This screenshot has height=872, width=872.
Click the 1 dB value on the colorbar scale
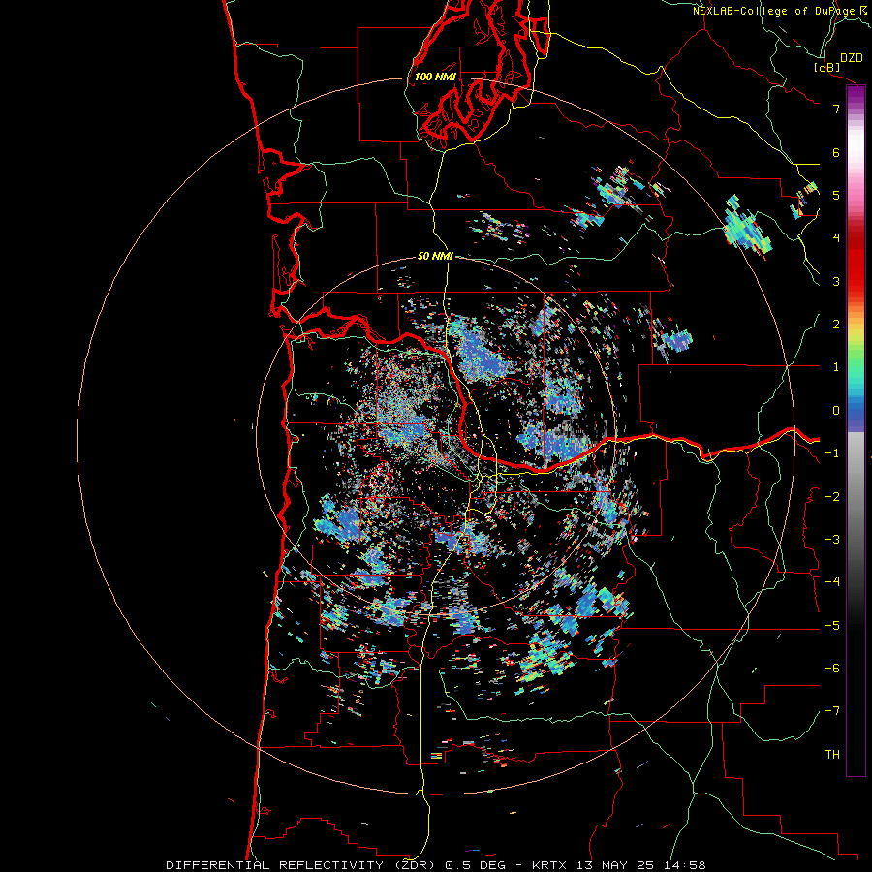point(836,367)
